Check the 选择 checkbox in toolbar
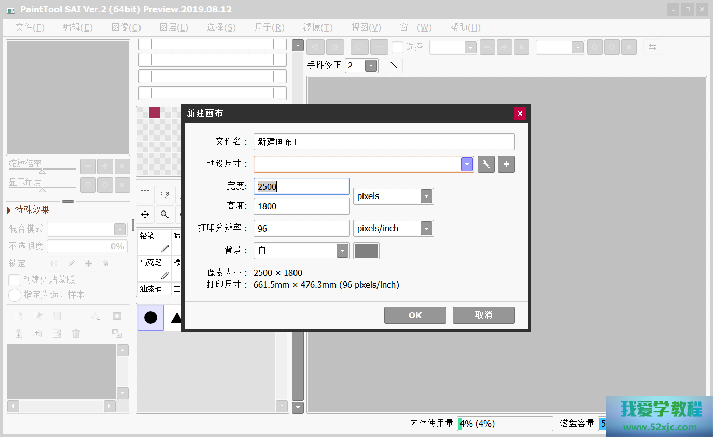The height and width of the screenshot is (437, 713). [x=397, y=47]
